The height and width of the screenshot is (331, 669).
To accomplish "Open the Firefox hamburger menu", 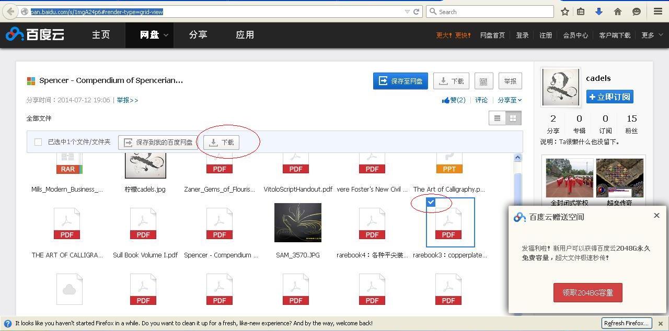I will tap(658, 11).
